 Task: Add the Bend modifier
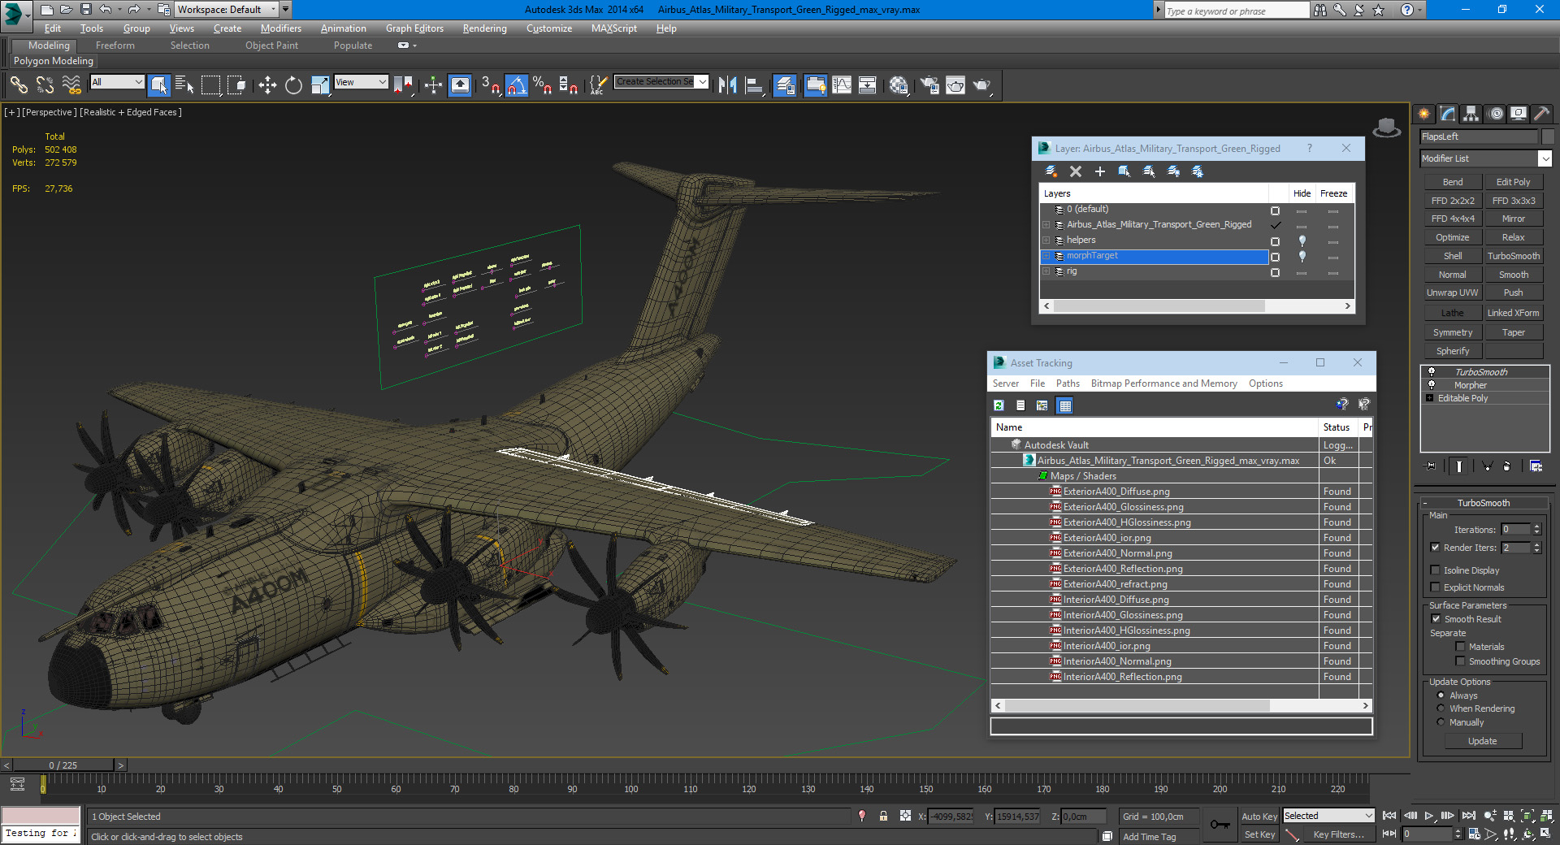click(x=1453, y=182)
